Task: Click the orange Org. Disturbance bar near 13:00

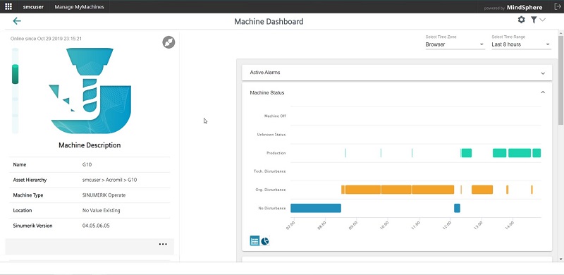Action: tap(482, 190)
